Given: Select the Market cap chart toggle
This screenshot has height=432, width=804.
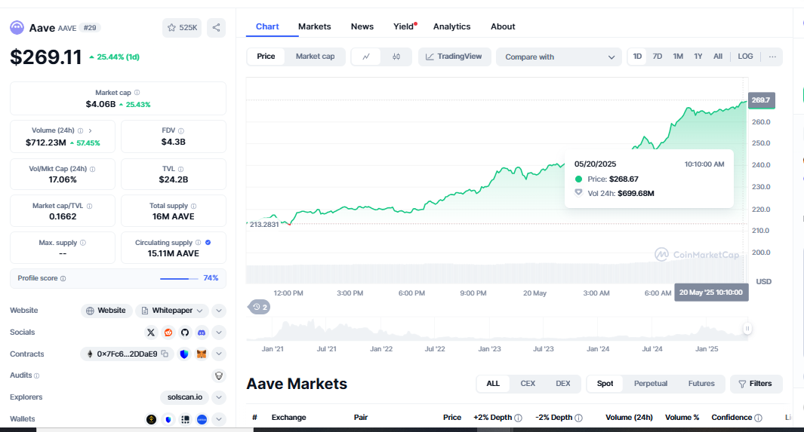Looking at the screenshot, I should point(315,57).
